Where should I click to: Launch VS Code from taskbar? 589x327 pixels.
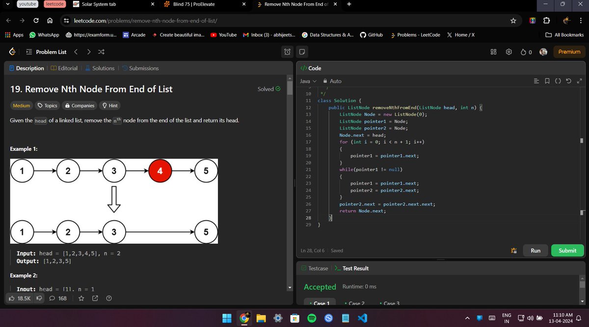click(363, 318)
